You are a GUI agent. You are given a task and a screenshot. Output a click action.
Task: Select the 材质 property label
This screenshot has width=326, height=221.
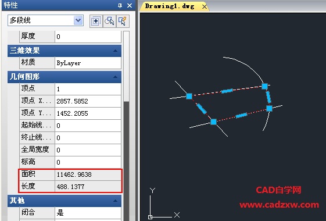(28, 62)
